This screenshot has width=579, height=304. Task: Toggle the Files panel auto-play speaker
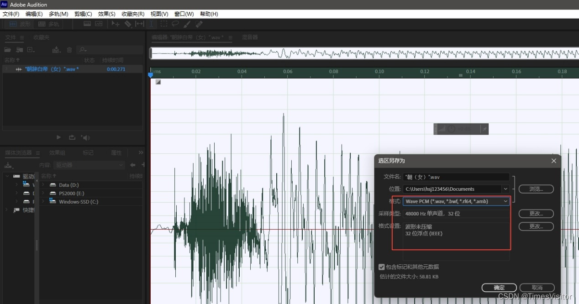85,137
